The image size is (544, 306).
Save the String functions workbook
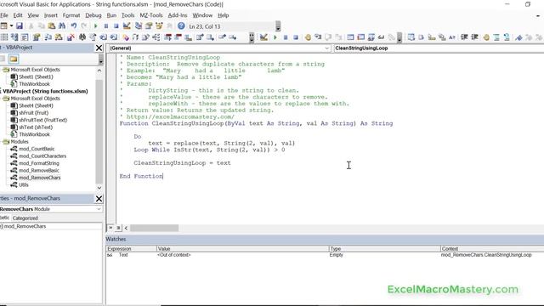20,26
